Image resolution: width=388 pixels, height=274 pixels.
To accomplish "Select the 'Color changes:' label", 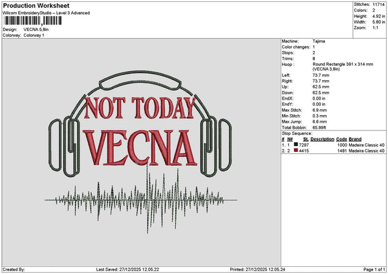I will [296, 47].
